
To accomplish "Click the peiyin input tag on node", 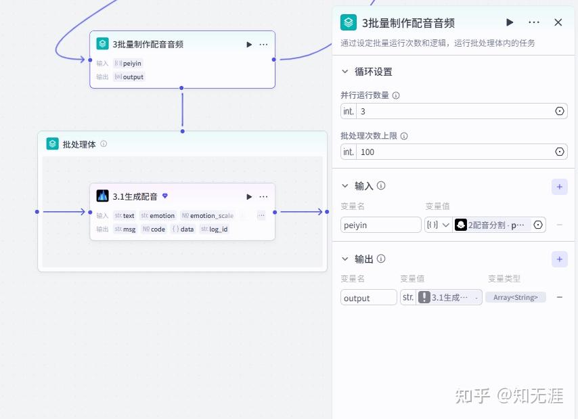I will click(x=128, y=64).
